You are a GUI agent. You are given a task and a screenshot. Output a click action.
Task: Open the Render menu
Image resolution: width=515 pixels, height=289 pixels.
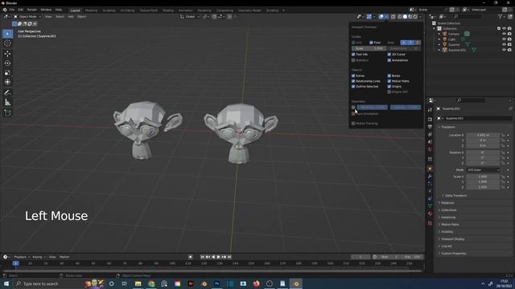point(32,10)
